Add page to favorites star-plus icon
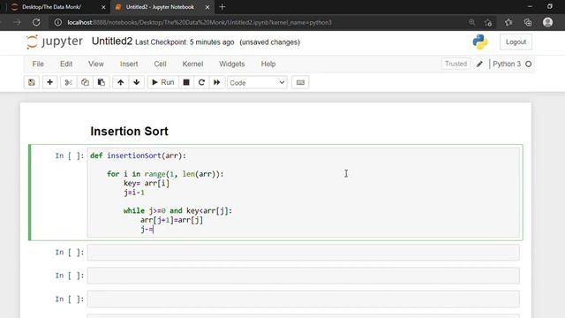The height and width of the screenshot is (318, 565). pos(488,22)
